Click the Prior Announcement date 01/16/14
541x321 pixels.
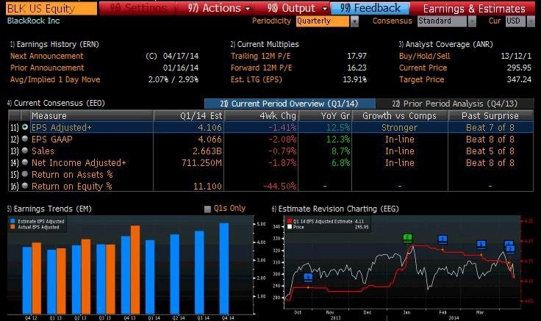181,68
